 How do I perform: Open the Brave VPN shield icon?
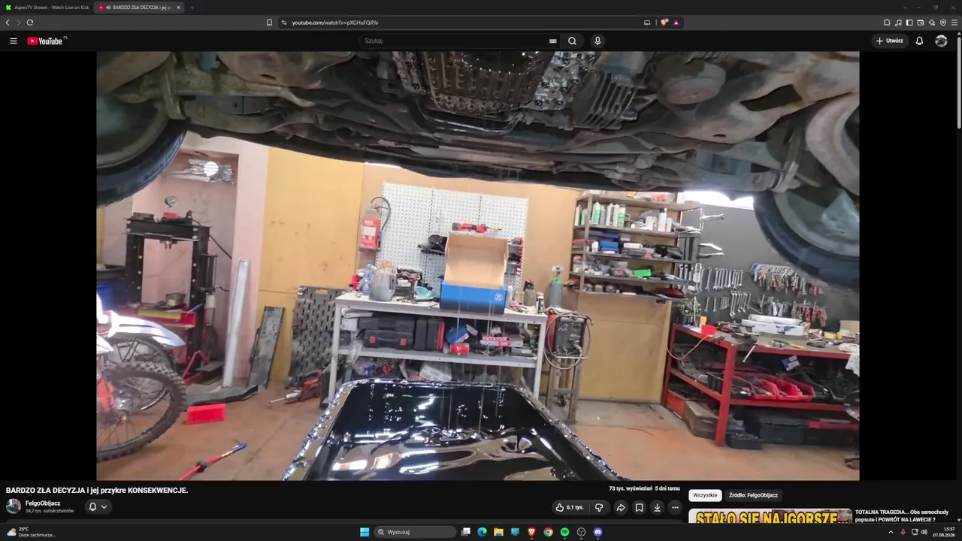[943, 23]
